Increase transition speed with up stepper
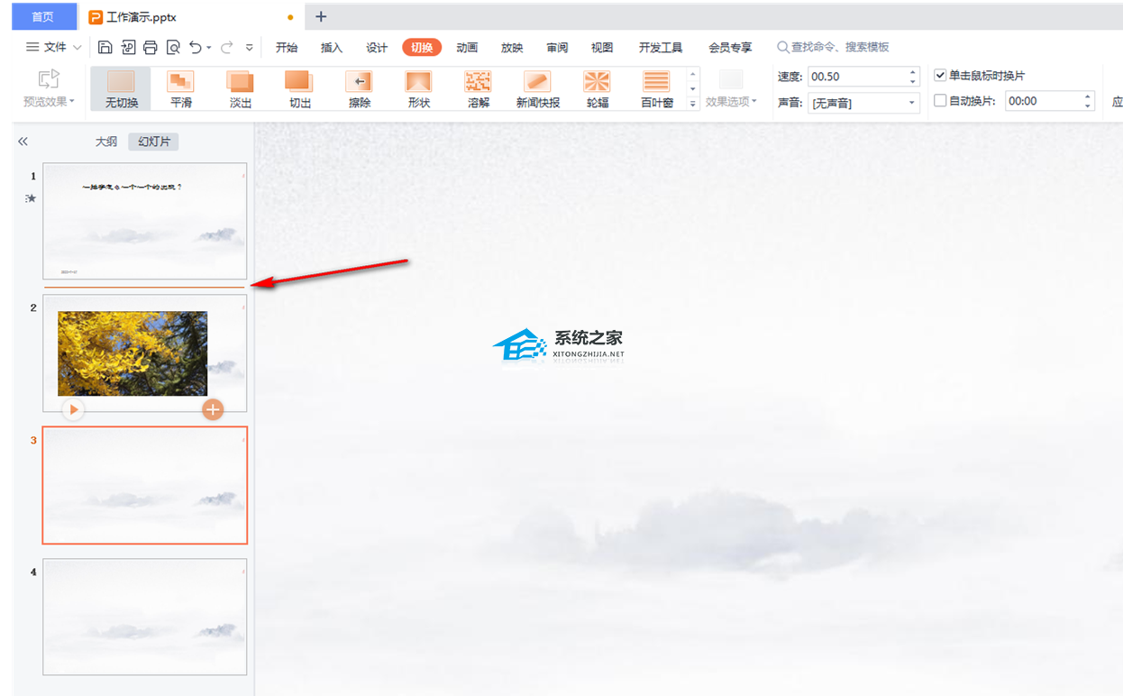The width and height of the screenshot is (1123, 696). tap(913, 72)
